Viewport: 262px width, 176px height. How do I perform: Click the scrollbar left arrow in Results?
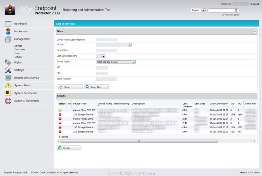tap(59, 141)
